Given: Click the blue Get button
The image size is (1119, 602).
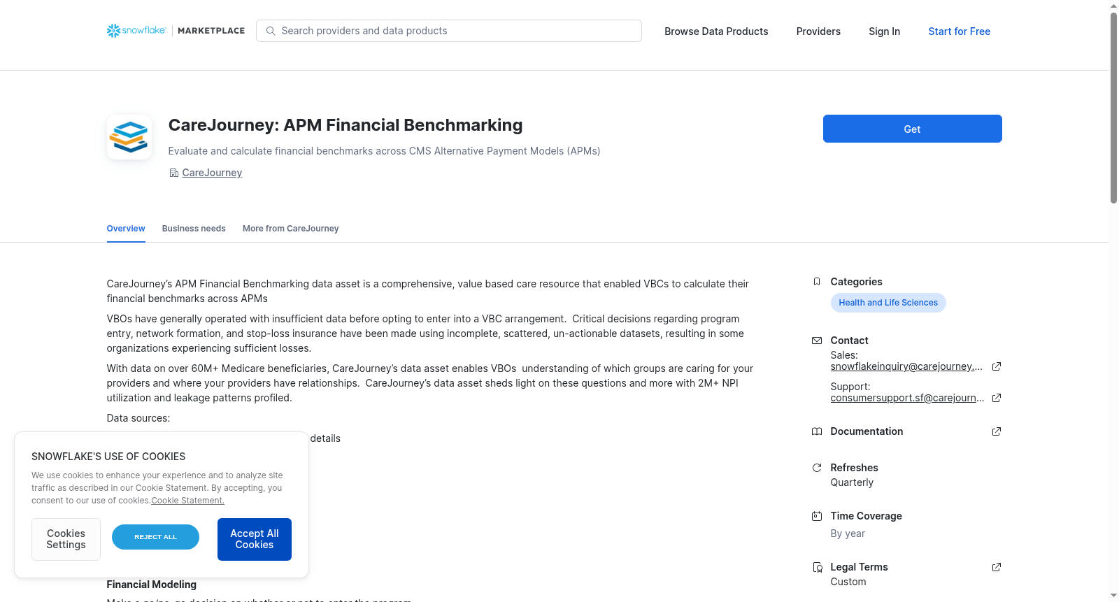Looking at the screenshot, I should tap(912, 129).
